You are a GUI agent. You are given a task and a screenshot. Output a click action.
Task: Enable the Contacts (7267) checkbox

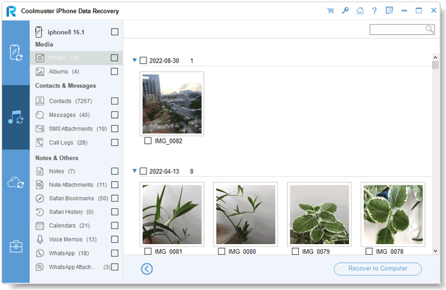(115, 101)
